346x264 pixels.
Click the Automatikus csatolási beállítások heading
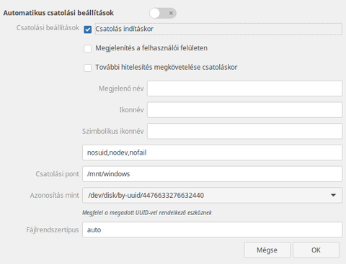pyautogui.click(x=58, y=13)
